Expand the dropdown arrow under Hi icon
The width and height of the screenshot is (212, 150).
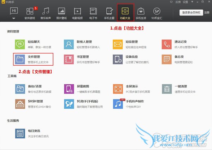coord(14,18)
